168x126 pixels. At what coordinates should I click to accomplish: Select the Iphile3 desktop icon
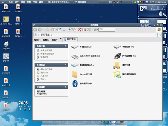point(18,8)
